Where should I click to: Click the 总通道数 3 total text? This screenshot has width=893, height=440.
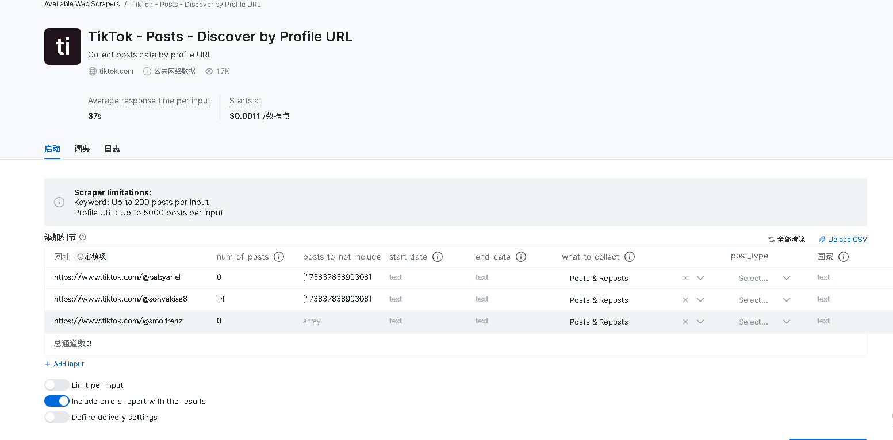pyautogui.click(x=73, y=343)
